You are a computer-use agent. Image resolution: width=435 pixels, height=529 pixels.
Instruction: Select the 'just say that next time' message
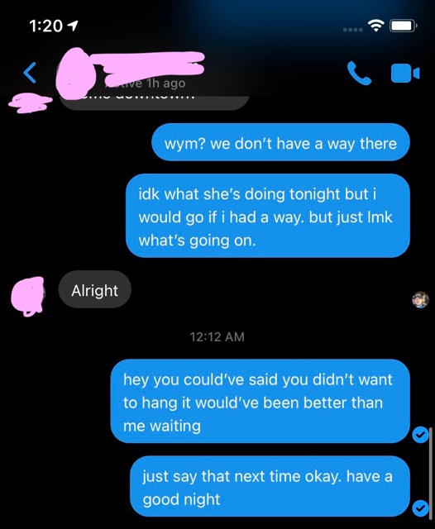[x=270, y=486]
